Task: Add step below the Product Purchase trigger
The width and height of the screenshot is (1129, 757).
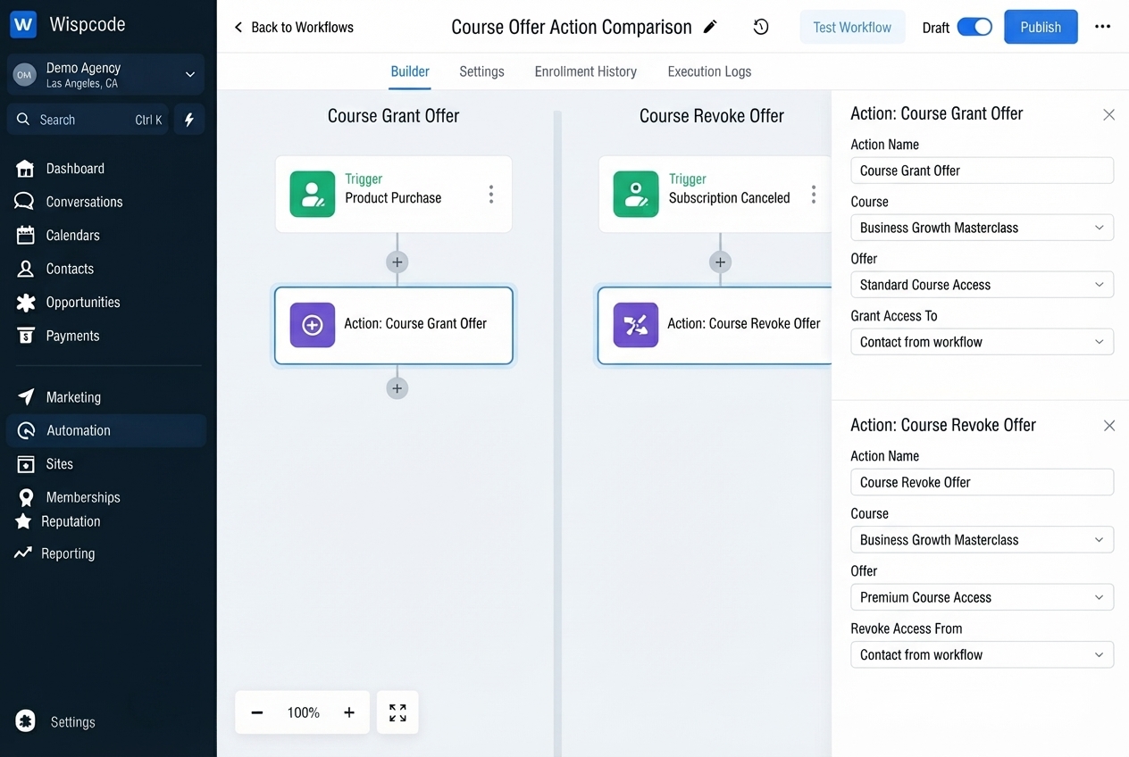Action: click(397, 262)
